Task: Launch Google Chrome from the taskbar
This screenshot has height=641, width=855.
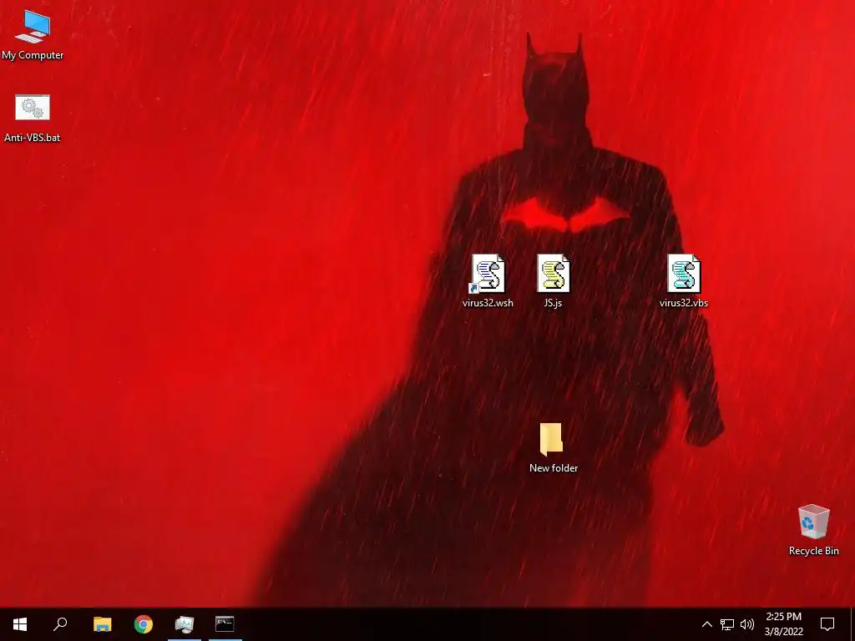Action: [x=144, y=624]
